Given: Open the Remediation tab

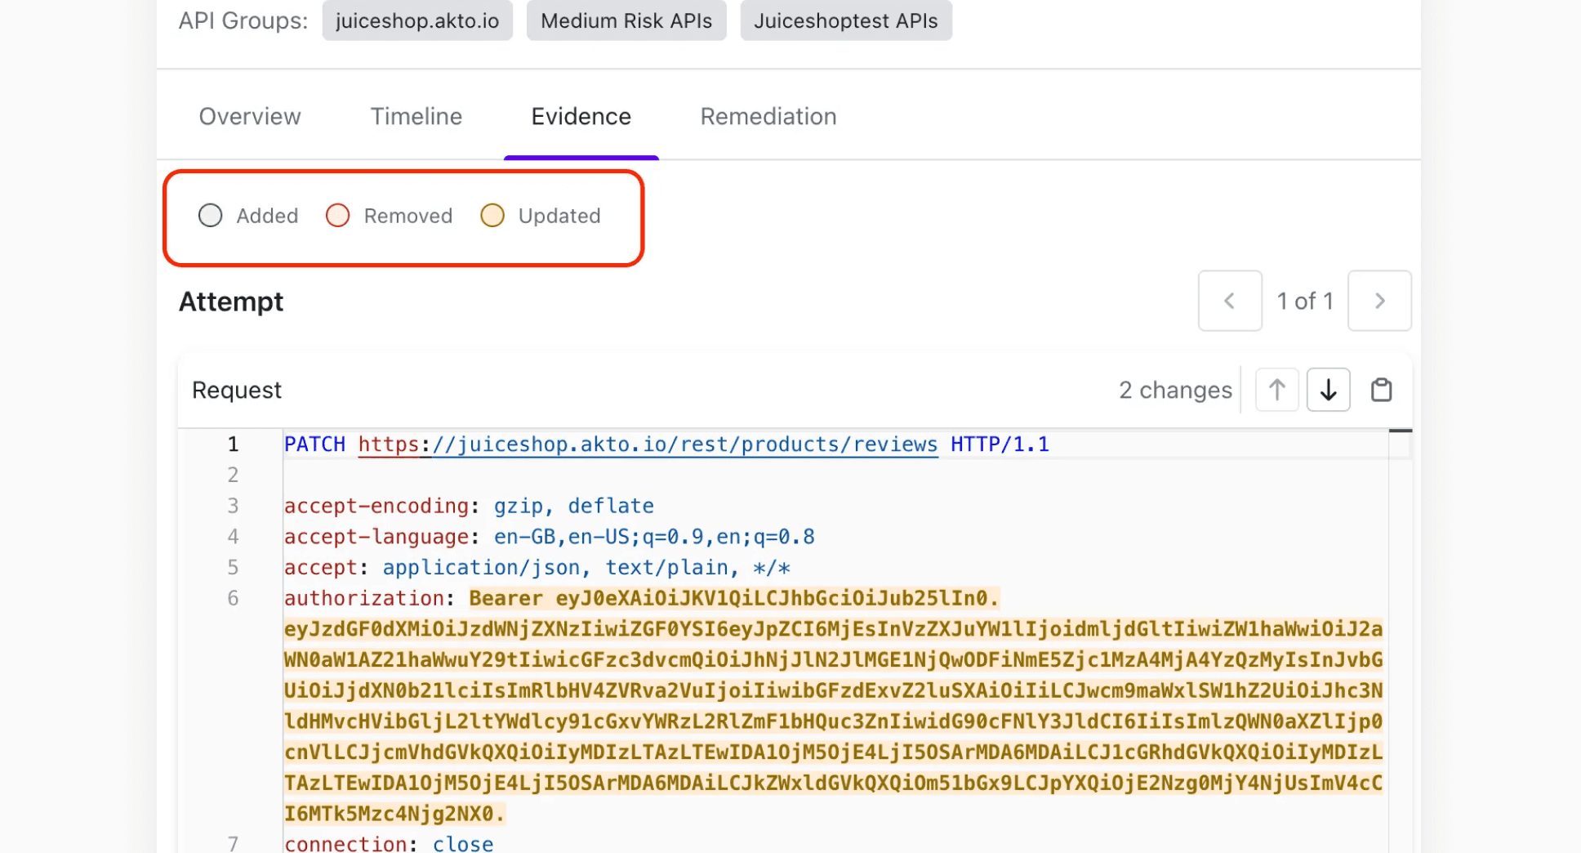Looking at the screenshot, I should point(767,116).
